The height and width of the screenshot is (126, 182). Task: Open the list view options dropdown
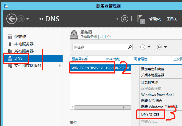(145, 47)
